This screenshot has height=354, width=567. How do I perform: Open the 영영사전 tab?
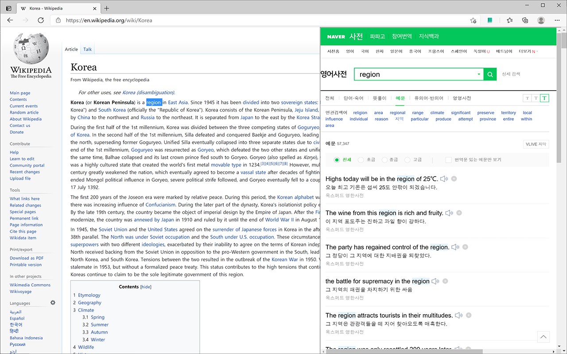click(462, 98)
